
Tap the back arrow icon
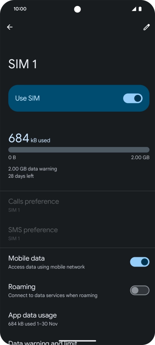point(10,27)
